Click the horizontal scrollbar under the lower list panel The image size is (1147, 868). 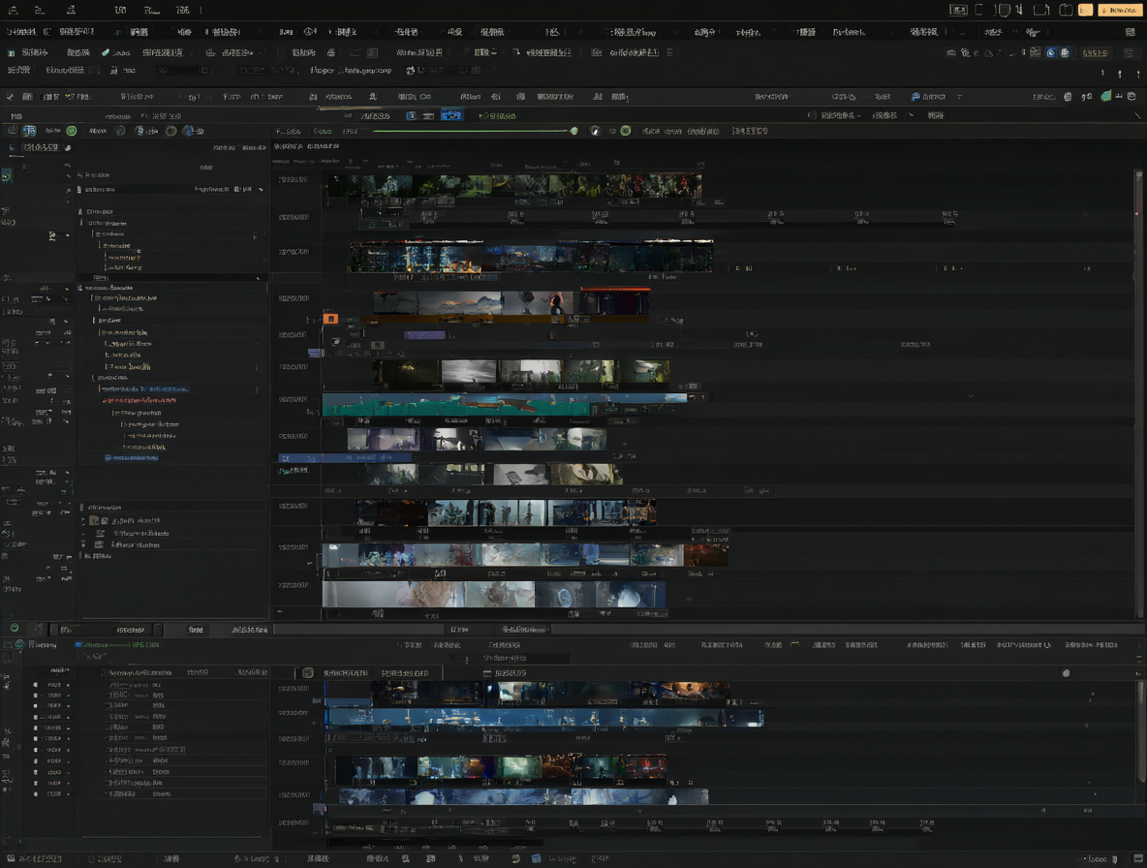[x=171, y=837]
